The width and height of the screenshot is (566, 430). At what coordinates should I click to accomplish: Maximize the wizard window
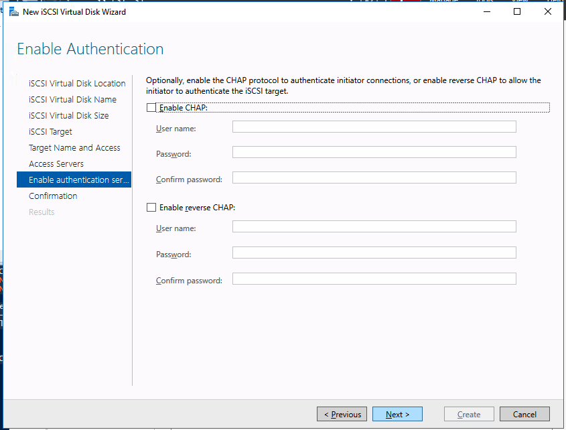(517, 11)
